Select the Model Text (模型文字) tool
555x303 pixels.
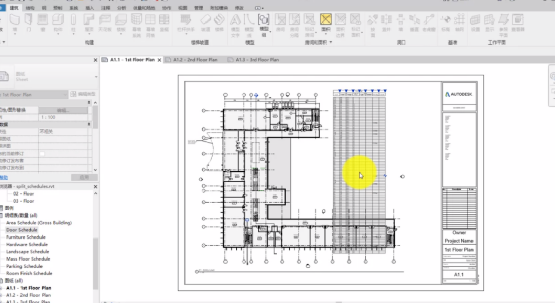[235, 26]
